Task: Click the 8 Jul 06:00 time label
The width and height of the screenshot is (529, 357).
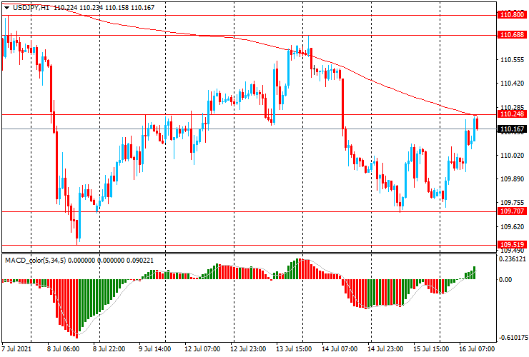Action: 63,348
